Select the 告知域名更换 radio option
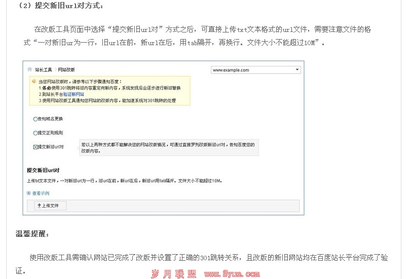 coord(35,119)
